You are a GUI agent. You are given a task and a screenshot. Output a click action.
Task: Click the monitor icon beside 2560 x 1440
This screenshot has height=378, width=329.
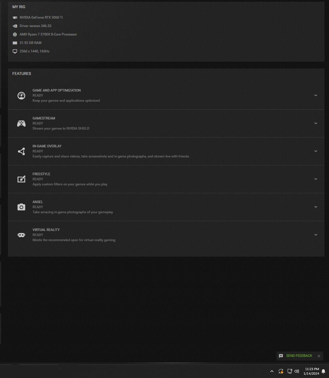point(15,51)
